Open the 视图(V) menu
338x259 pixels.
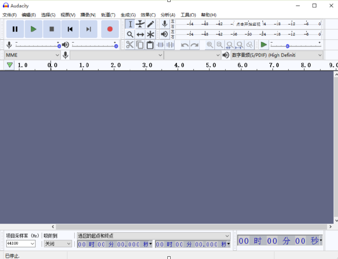pos(68,15)
